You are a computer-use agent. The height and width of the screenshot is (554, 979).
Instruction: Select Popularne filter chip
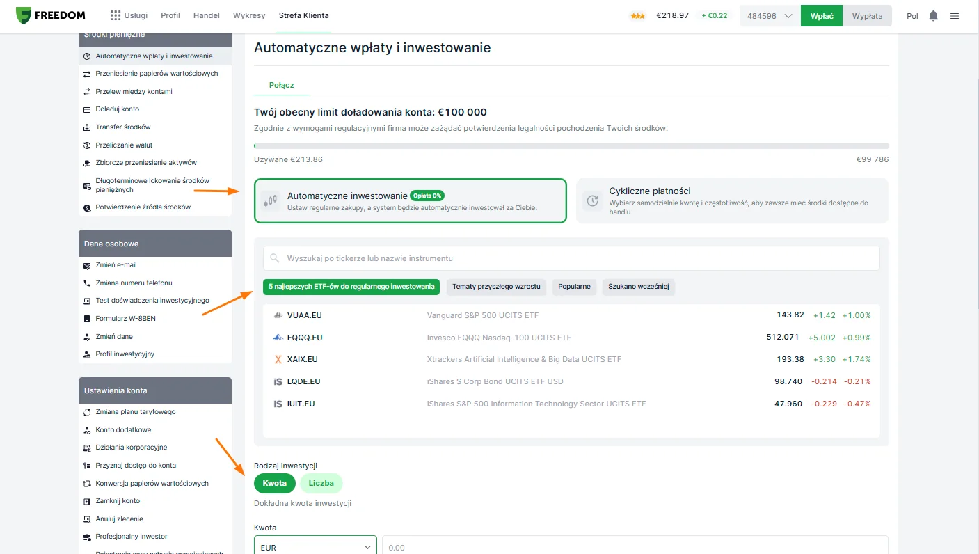point(574,287)
